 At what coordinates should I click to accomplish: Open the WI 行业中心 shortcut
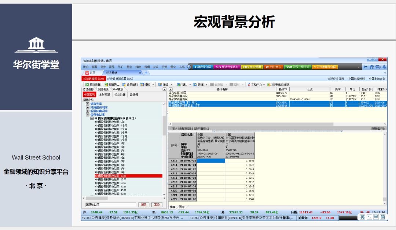coord(273,67)
